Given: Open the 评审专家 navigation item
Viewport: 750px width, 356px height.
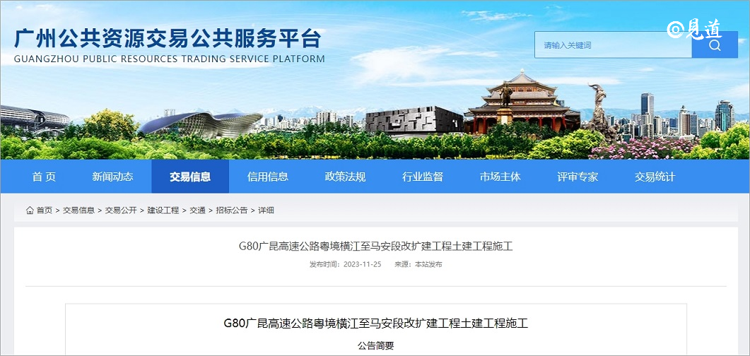Looking at the screenshot, I should 578,177.
